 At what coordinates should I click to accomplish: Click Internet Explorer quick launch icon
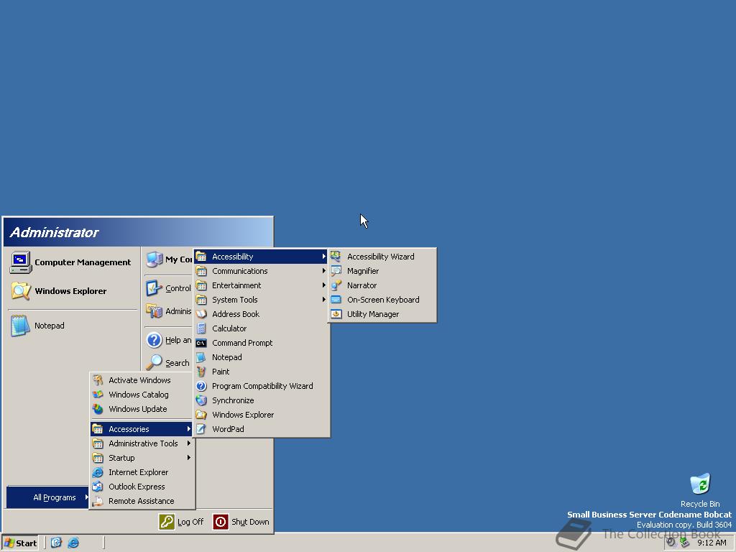point(73,543)
